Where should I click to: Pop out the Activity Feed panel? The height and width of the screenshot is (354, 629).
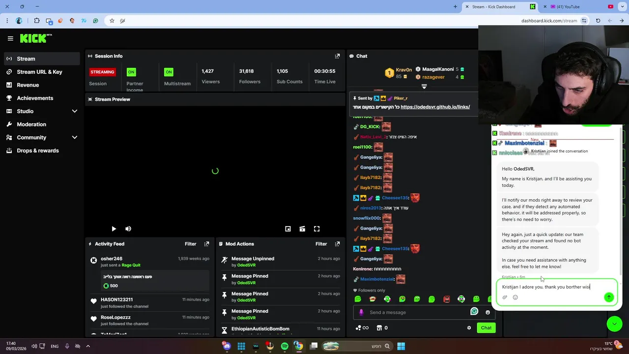click(x=206, y=244)
